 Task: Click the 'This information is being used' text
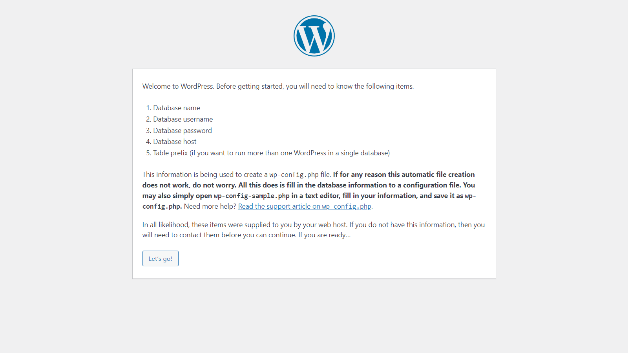coord(188,175)
